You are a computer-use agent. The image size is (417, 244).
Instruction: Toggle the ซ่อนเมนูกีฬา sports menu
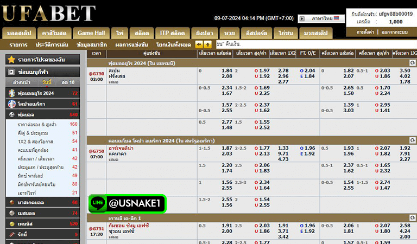[x=42, y=72]
